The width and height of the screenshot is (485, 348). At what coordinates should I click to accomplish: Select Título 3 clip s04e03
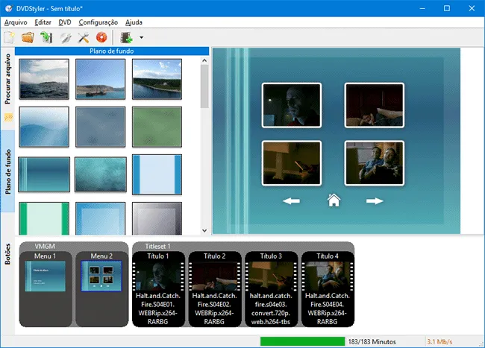pyautogui.click(x=271, y=288)
